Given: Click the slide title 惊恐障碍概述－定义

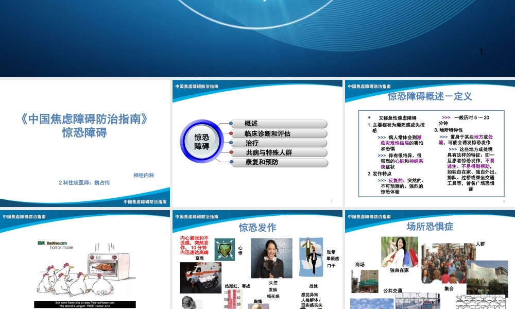Looking at the screenshot, I should [x=428, y=96].
